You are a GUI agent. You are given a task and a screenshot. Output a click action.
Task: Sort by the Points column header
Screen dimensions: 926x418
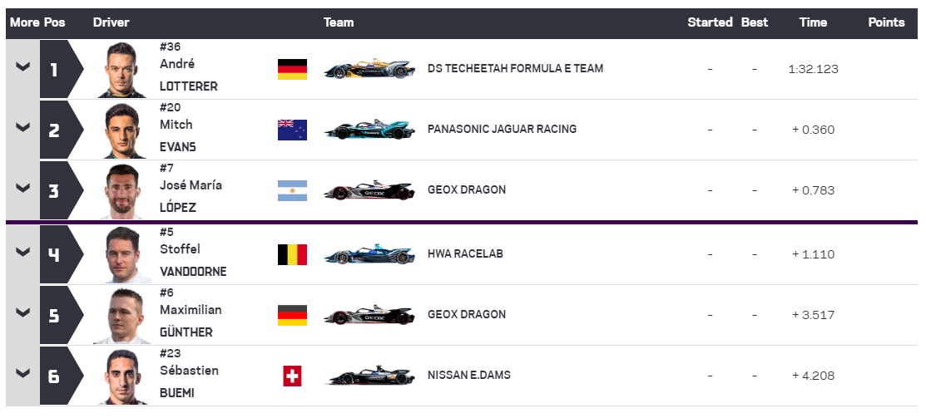pyautogui.click(x=886, y=22)
